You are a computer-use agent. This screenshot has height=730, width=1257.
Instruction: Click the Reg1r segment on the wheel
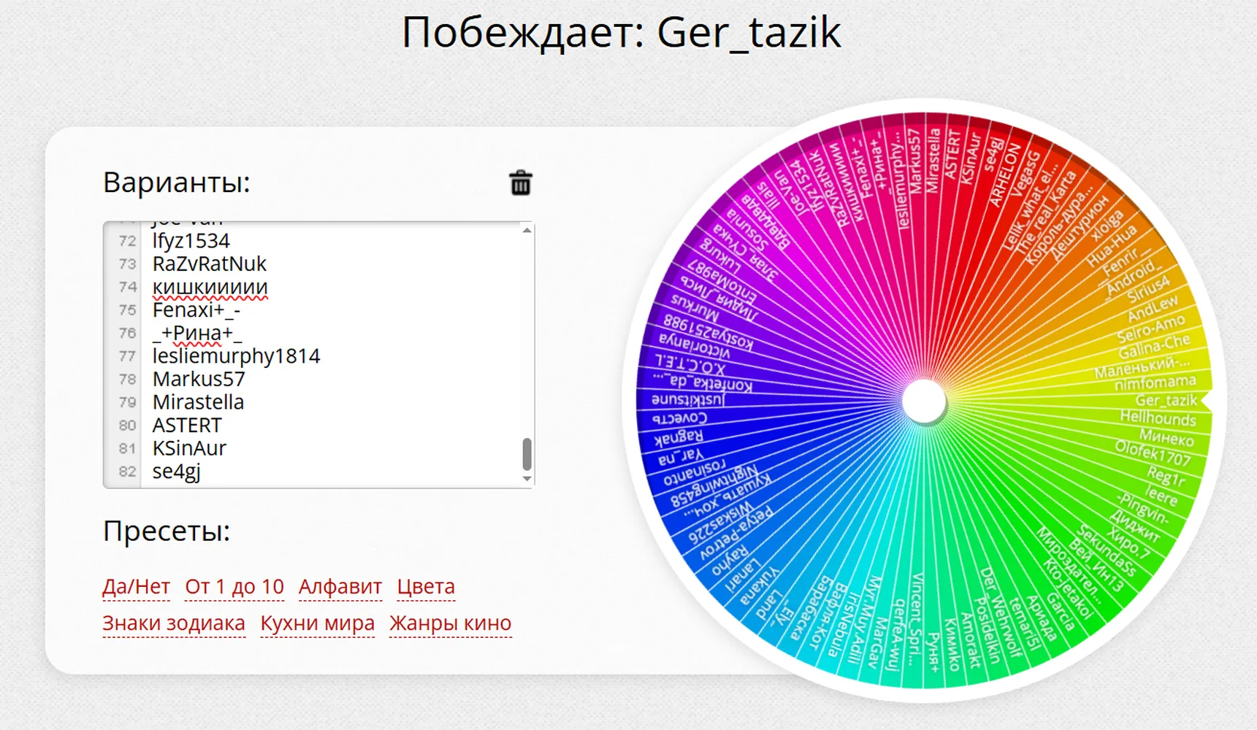(1165, 477)
